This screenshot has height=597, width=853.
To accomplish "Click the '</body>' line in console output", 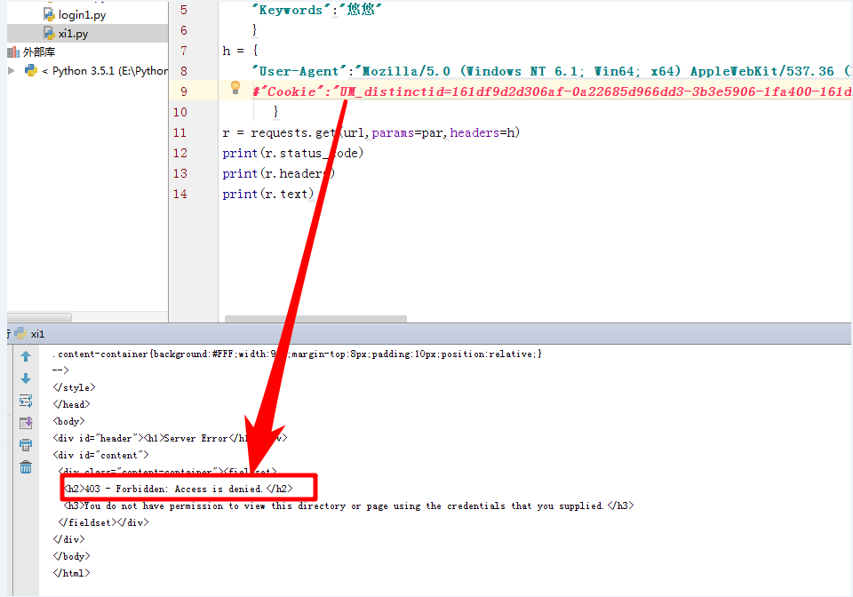I will (71, 556).
